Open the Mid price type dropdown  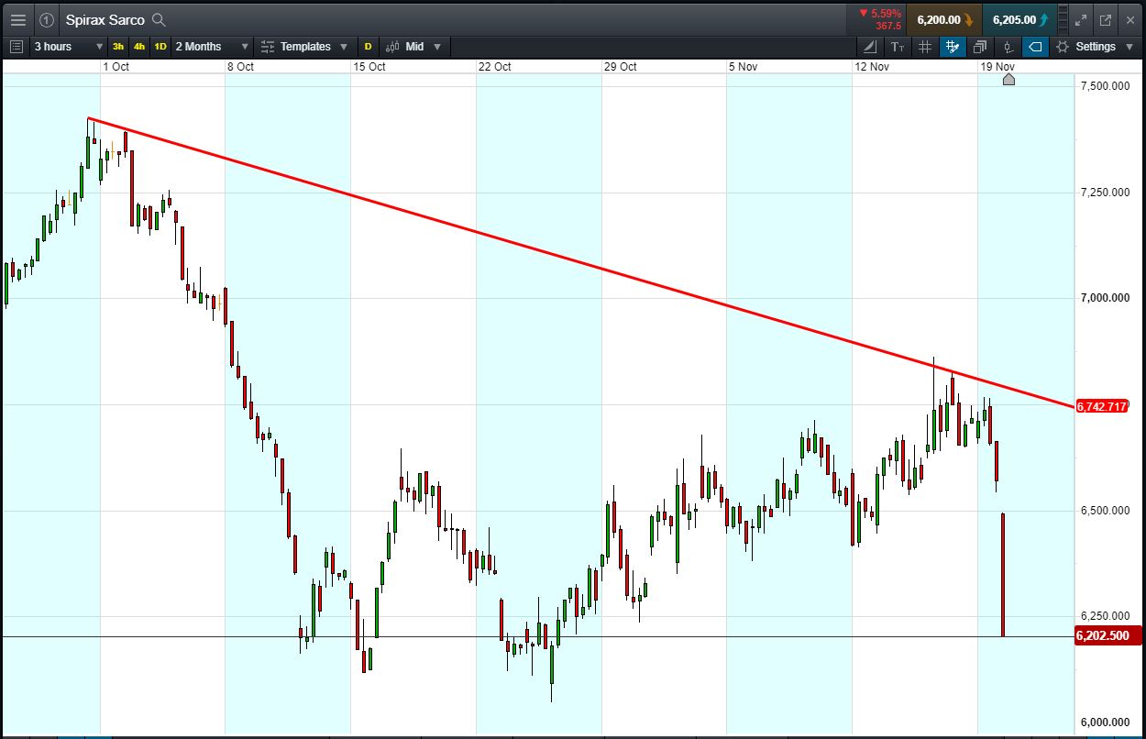413,46
